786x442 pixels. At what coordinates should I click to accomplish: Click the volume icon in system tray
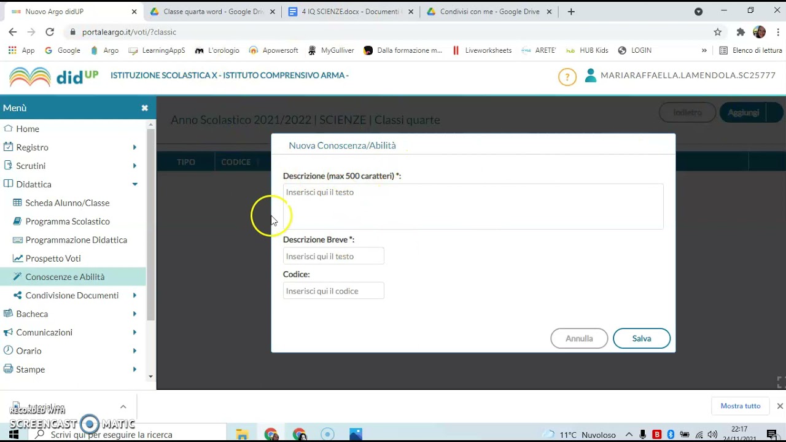click(x=712, y=435)
